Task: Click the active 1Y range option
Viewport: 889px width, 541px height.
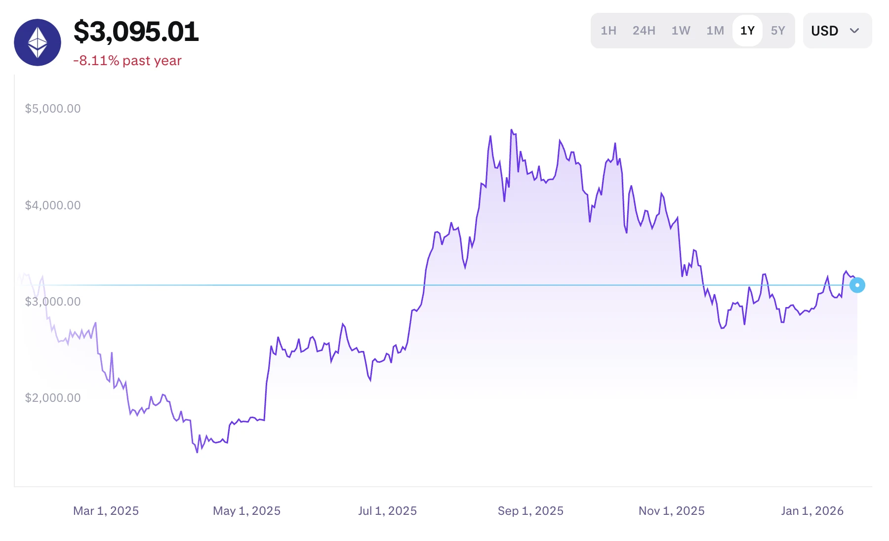Action: coord(747,31)
